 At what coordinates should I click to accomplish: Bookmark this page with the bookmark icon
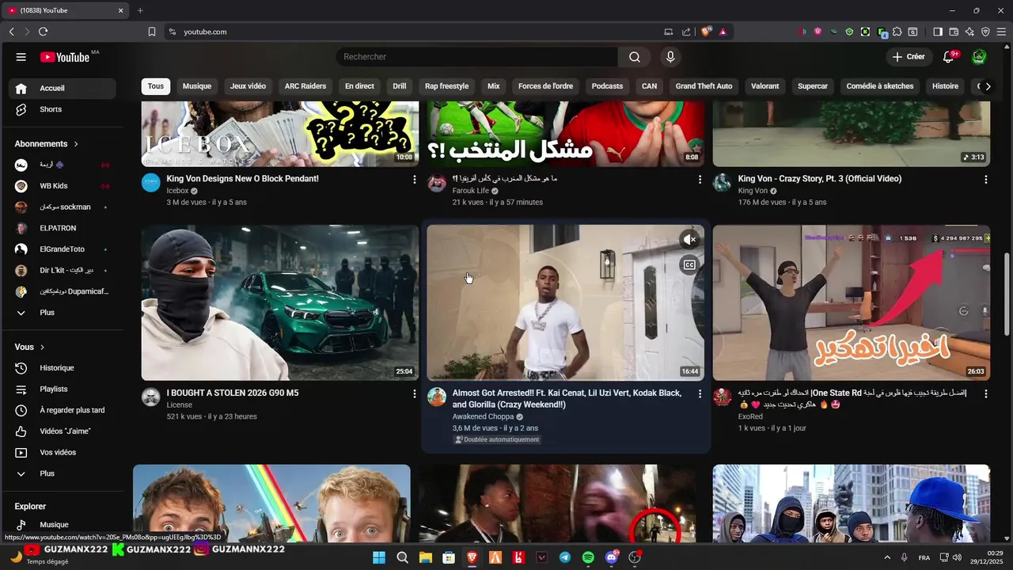pyautogui.click(x=151, y=32)
